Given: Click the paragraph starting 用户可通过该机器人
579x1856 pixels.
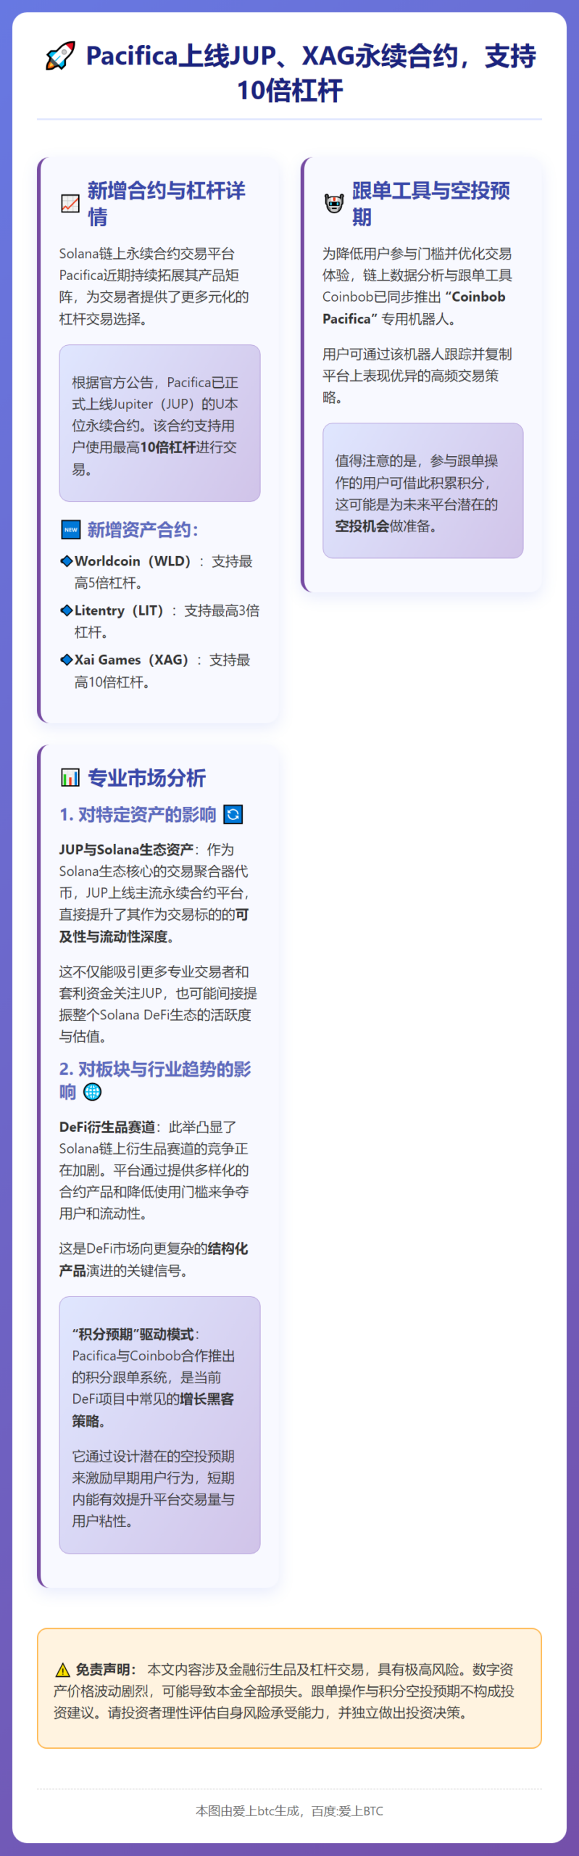Looking at the screenshot, I should [417, 376].
